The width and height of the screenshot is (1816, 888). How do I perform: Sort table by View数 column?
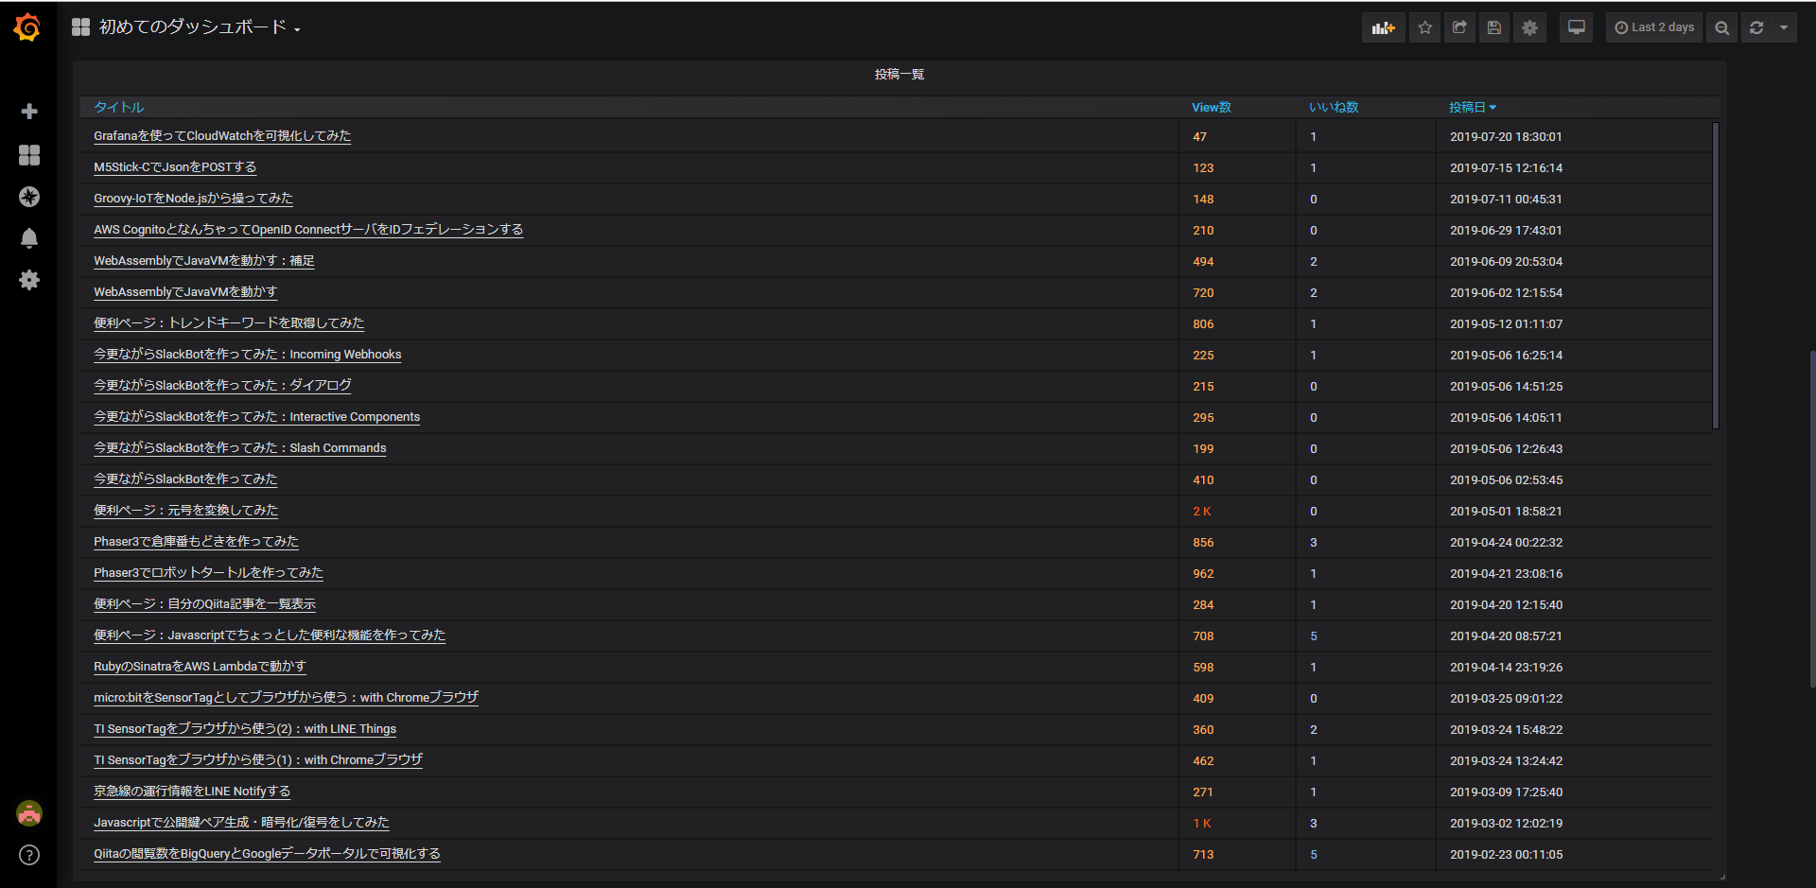[1212, 107]
